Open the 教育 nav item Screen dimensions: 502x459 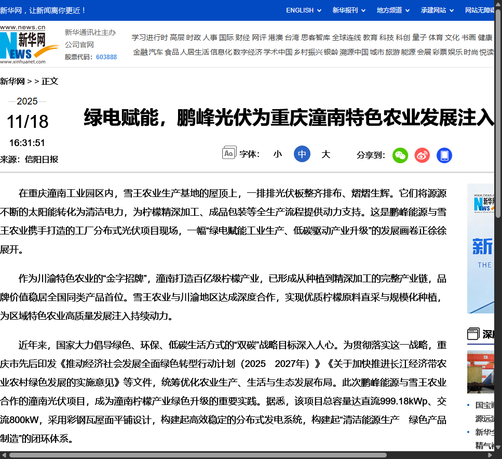370,37
